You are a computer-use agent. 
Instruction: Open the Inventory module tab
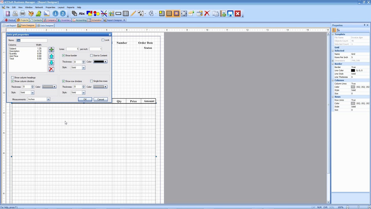tap(64, 20)
